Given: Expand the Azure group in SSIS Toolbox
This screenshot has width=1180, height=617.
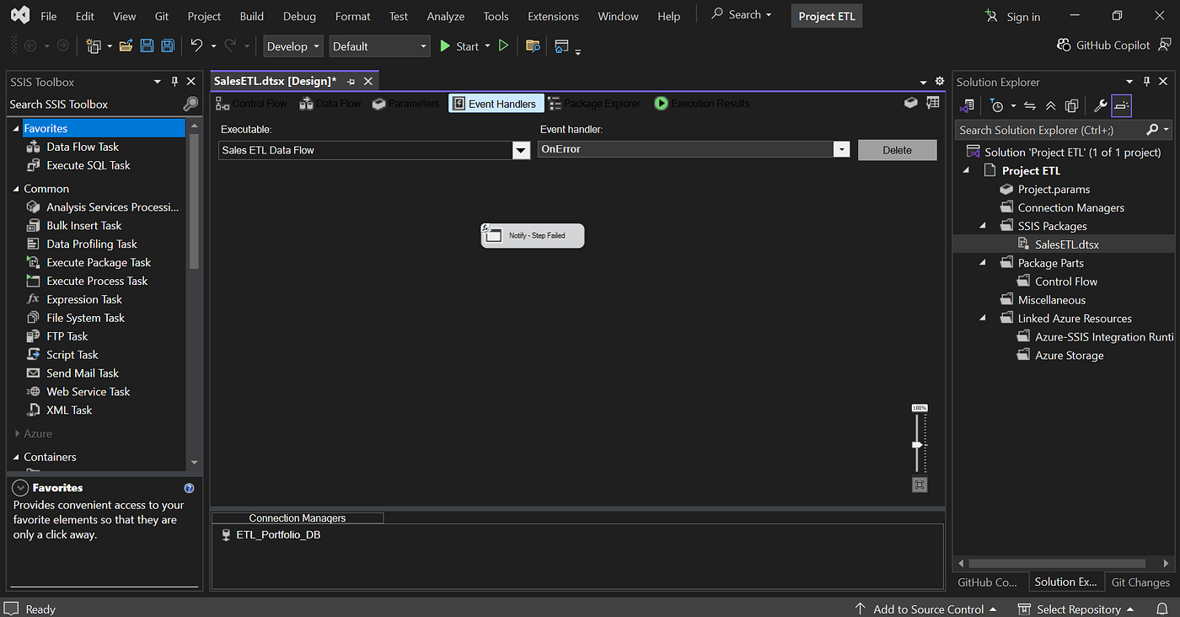Looking at the screenshot, I should coord(16,433).
